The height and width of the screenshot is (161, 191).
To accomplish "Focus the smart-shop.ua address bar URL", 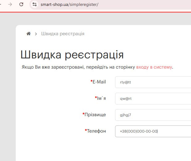I will 69,5.
